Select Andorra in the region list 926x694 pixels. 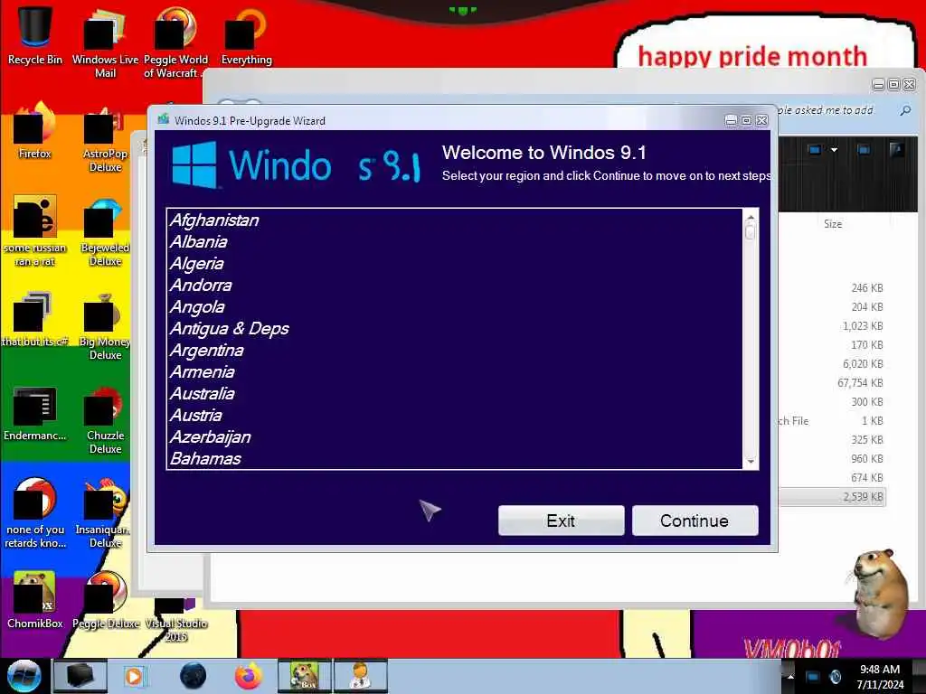point(454,286)
